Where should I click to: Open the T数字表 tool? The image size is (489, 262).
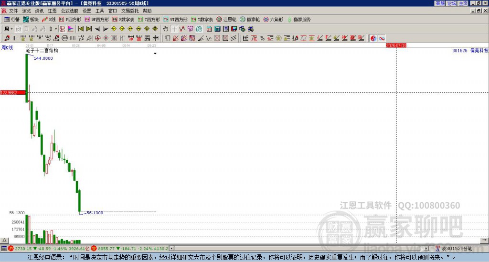coord(202,19)
